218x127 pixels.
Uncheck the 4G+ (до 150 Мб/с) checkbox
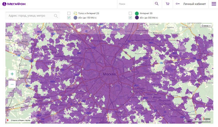coord(69,18)
